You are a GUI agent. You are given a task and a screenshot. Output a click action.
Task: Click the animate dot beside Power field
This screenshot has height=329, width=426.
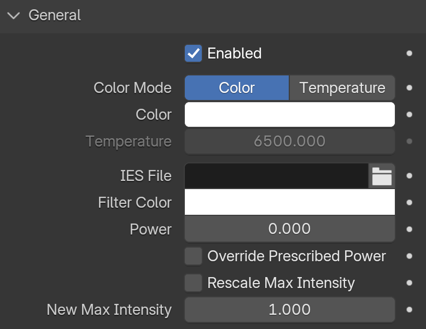pos(409,230)
